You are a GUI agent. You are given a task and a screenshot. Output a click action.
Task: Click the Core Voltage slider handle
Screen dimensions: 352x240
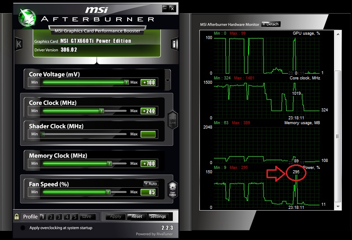tap(127, 82)
